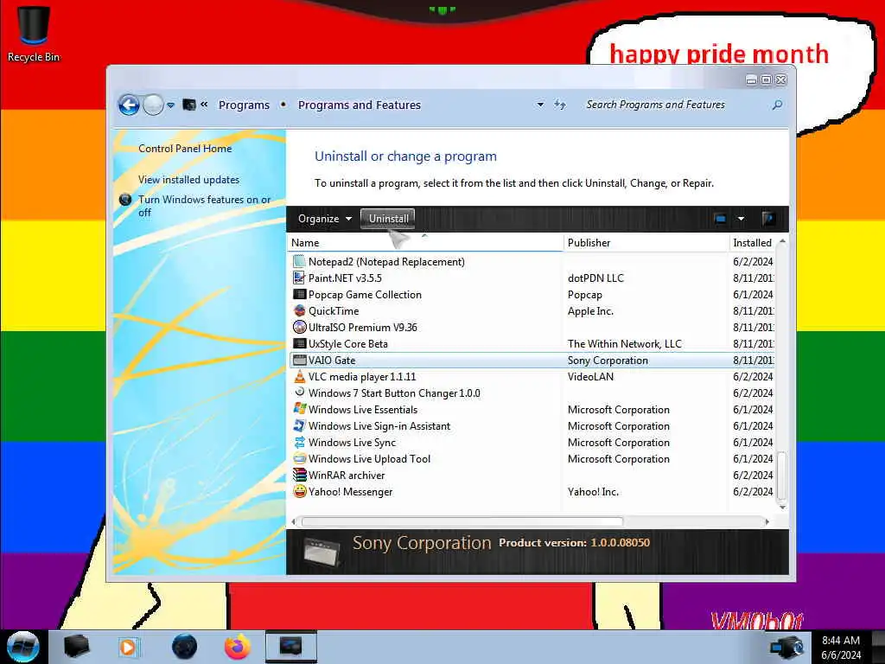Navigate to Programs in the breadcrumb
The image size is (885, 664).
[244, 105]
